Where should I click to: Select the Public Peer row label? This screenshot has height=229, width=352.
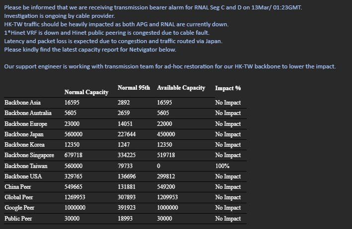[18, 219]
